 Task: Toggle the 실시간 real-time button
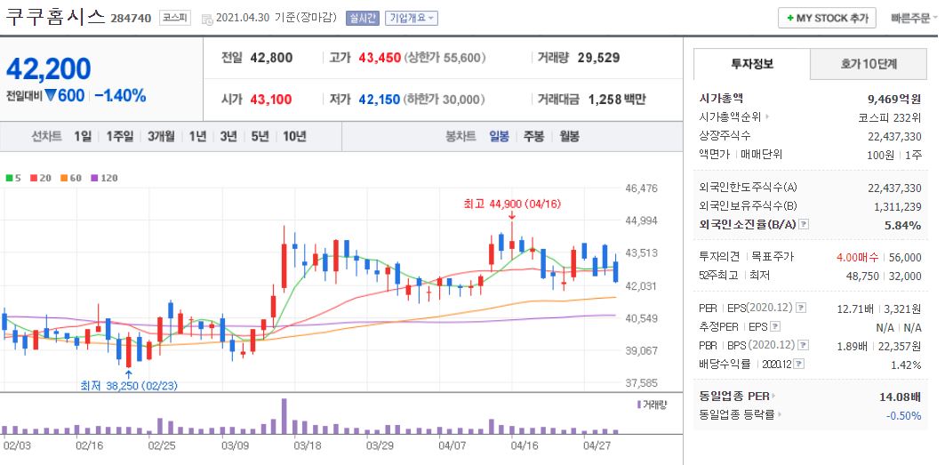tap(362, 18)
